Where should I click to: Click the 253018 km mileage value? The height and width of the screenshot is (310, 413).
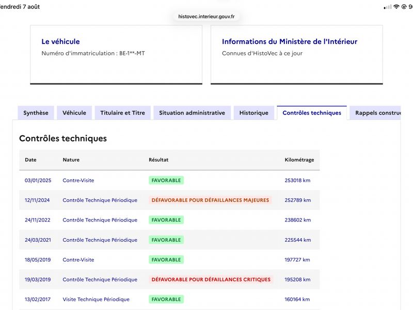click(297, 180)
